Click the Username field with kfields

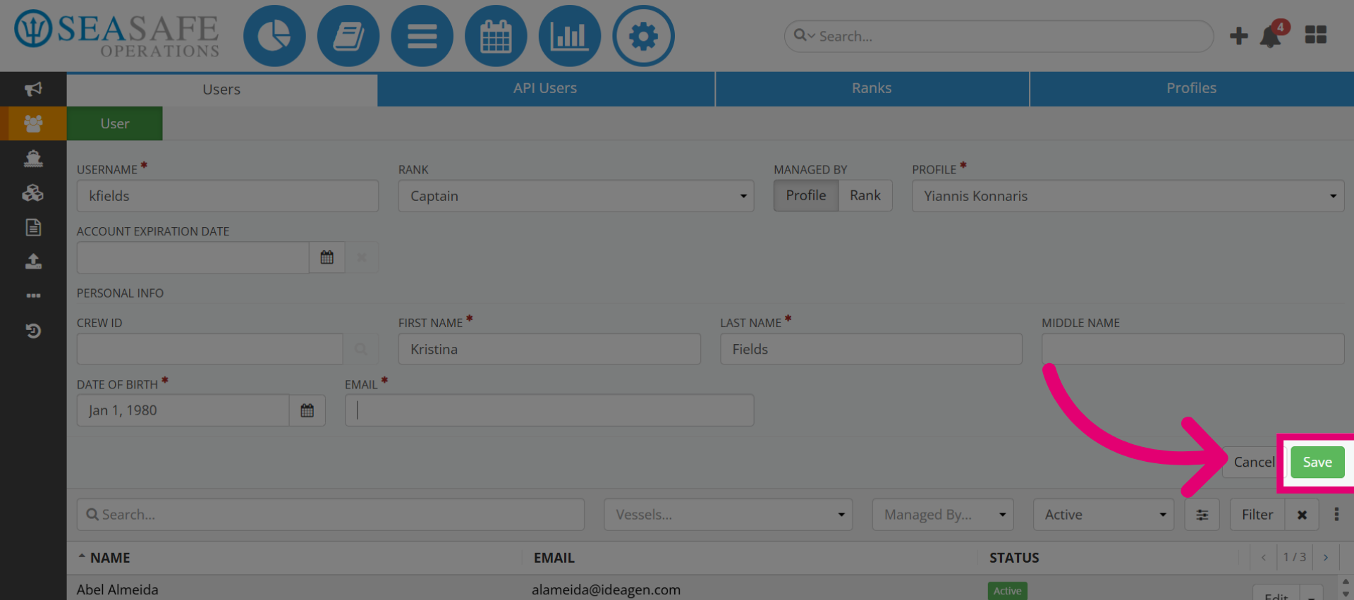tap(228, 196)
